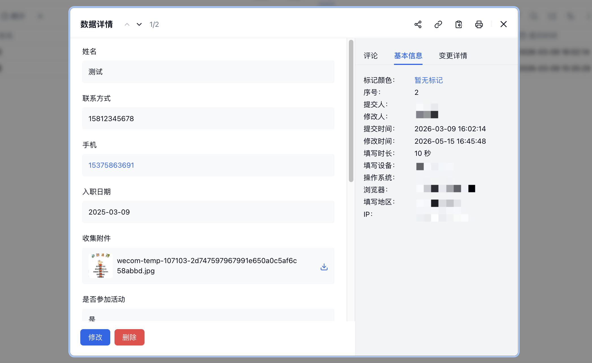The height and width of the screenshot is (363, 592).
Task: Copy the record link with the chain icon
Action: point(438,25)
